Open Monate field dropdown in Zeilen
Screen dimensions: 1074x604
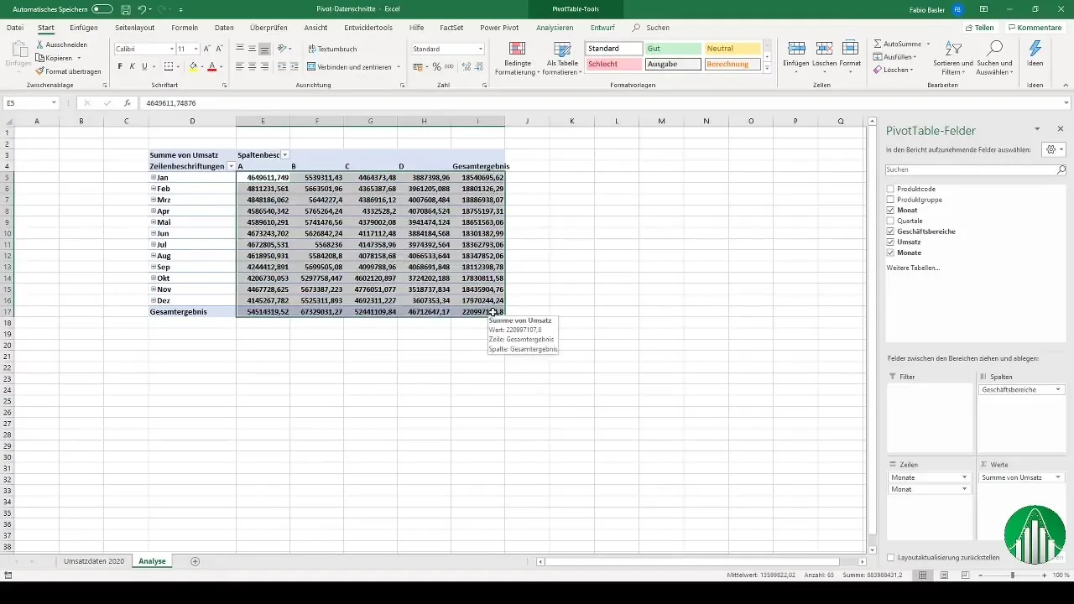coord(964,477)
